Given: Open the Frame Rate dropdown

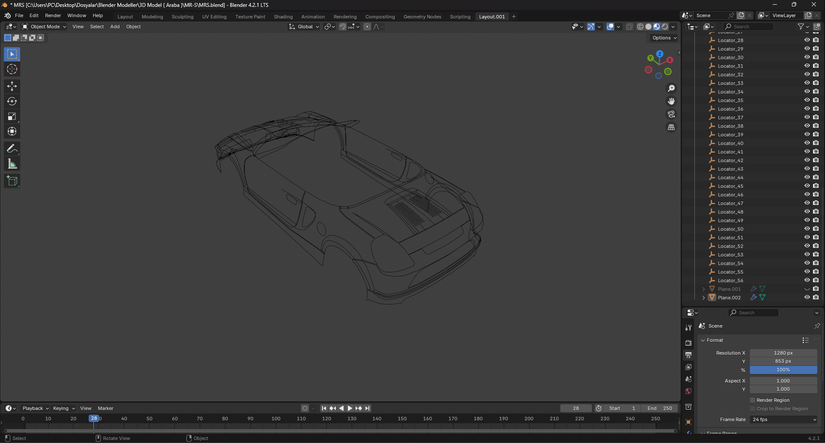Looking at the screenshot, I should pyautogui.click(x=783, y=419).
